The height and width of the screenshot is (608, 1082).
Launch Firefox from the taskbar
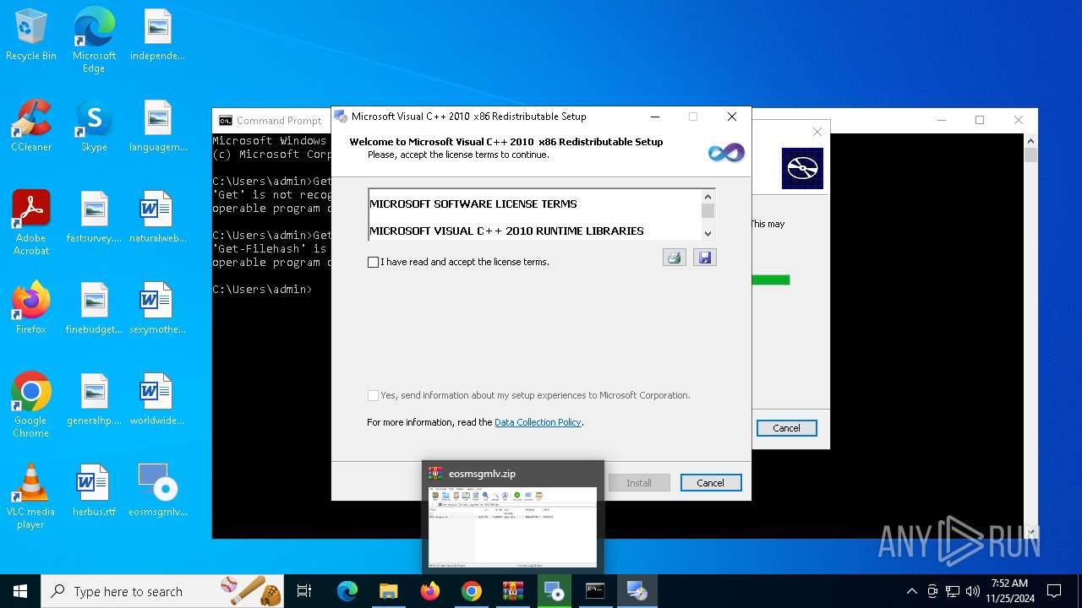[430, 591]
